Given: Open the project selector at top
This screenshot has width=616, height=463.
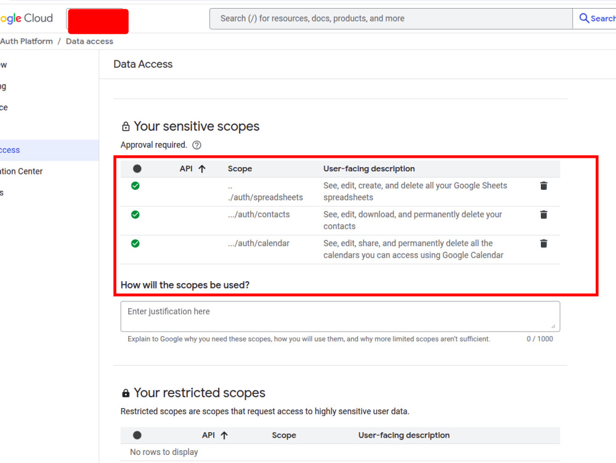Looking at the screenshot, I should 98,21.
